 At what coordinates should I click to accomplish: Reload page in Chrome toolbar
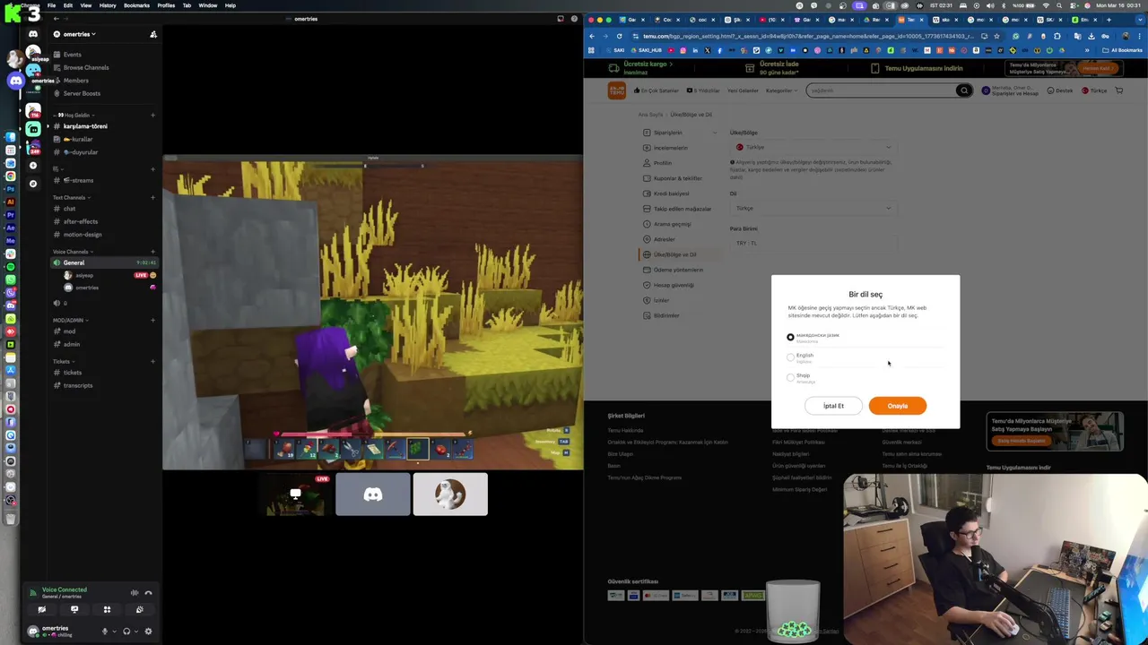pos(619,36)
